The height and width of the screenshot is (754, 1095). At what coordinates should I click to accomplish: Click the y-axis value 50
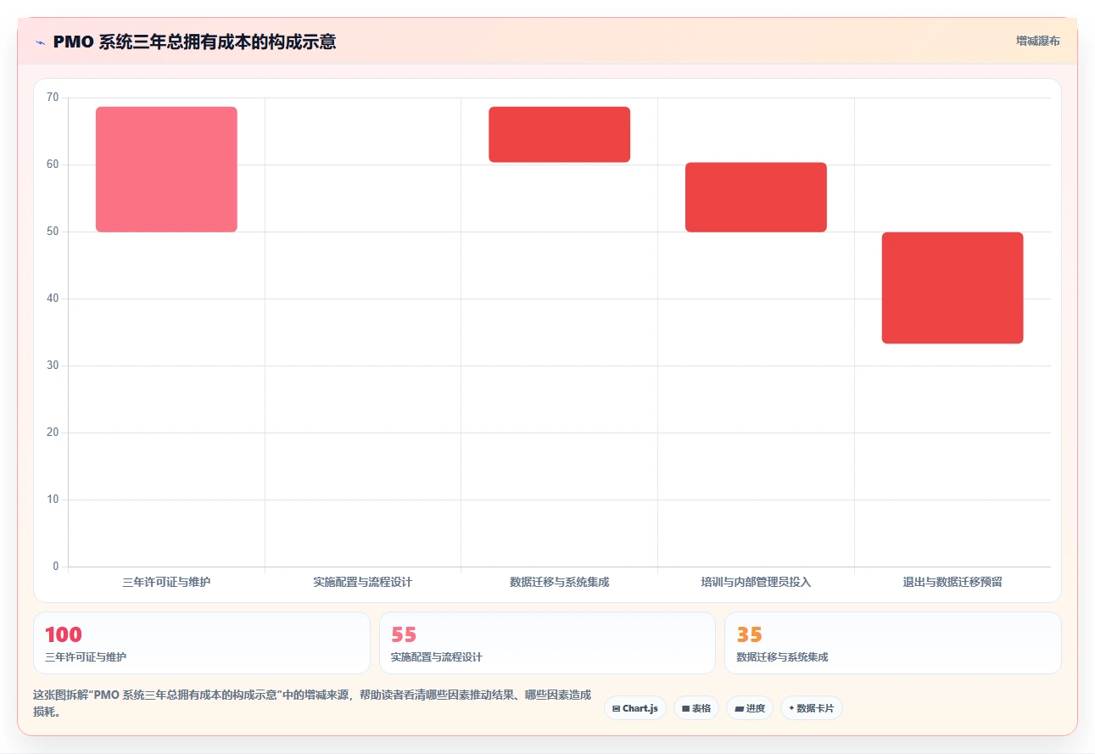pyautogui.click(x=53, y=232)
